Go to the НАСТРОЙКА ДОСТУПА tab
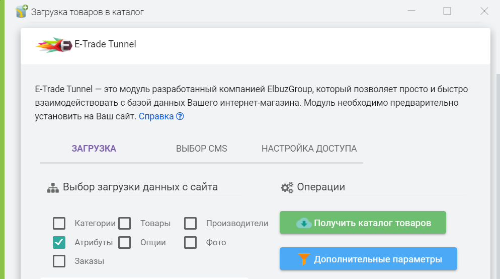The width and height of the screenshot is (500, 279). click(309, 149)
